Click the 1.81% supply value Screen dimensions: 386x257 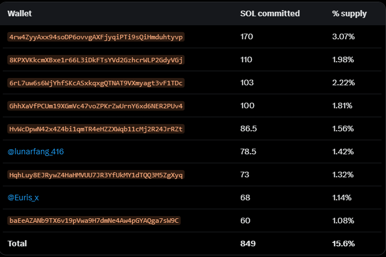[x=342, y=105]
